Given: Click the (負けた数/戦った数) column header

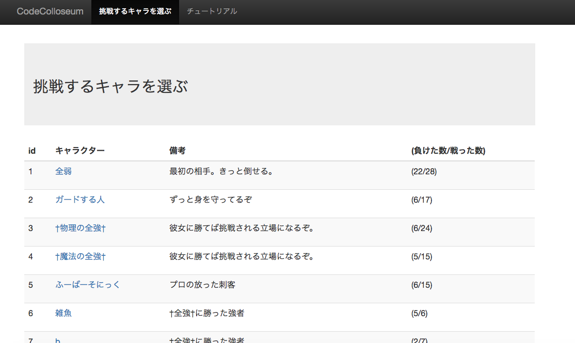Looking at the screenshot, I should 448,151.
